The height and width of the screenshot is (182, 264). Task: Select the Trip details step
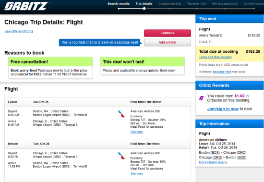point(144,4)
